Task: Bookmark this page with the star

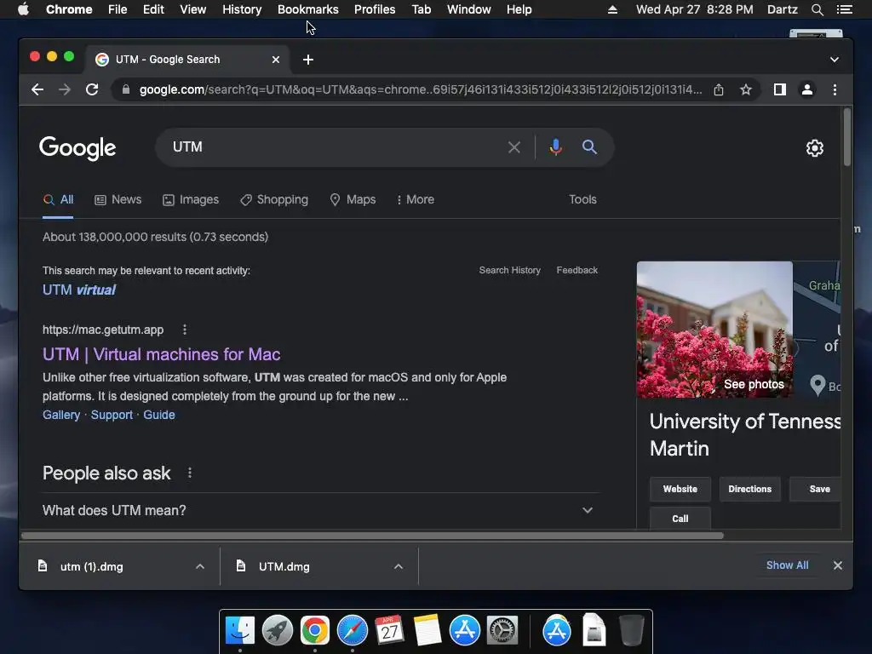Action: pyautogui.click(x=746, y=89)
